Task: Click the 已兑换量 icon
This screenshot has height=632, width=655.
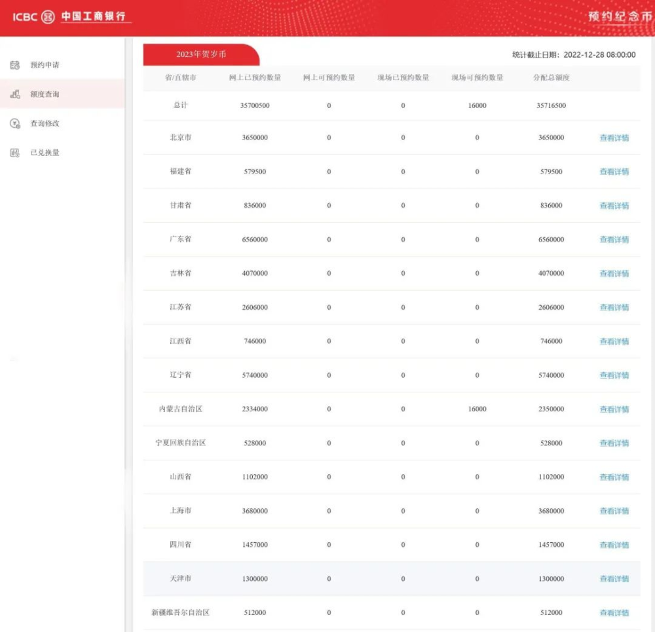Action: [15, 153]
